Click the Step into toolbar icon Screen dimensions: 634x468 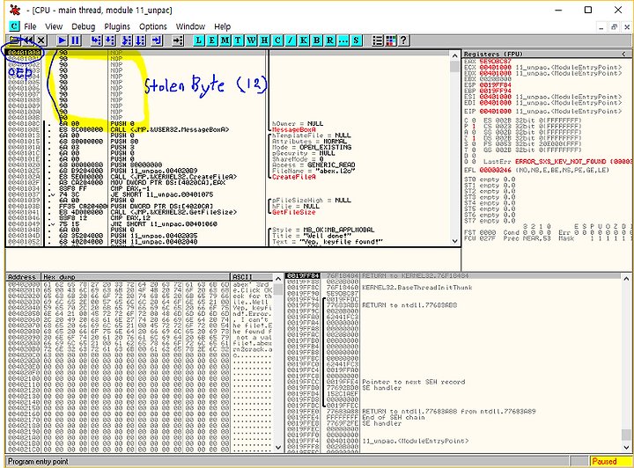tap(96, 40)
